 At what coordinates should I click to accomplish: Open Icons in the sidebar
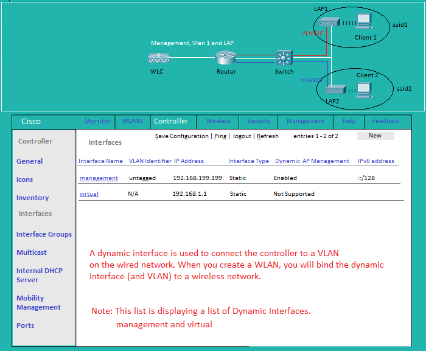coord(25,179)
